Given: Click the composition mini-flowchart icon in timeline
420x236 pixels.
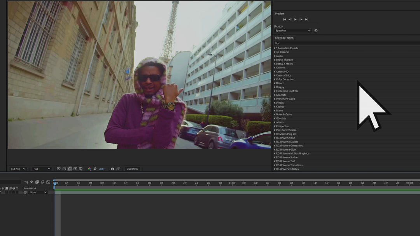Looking at the screenshot, I should click(26, 182).
